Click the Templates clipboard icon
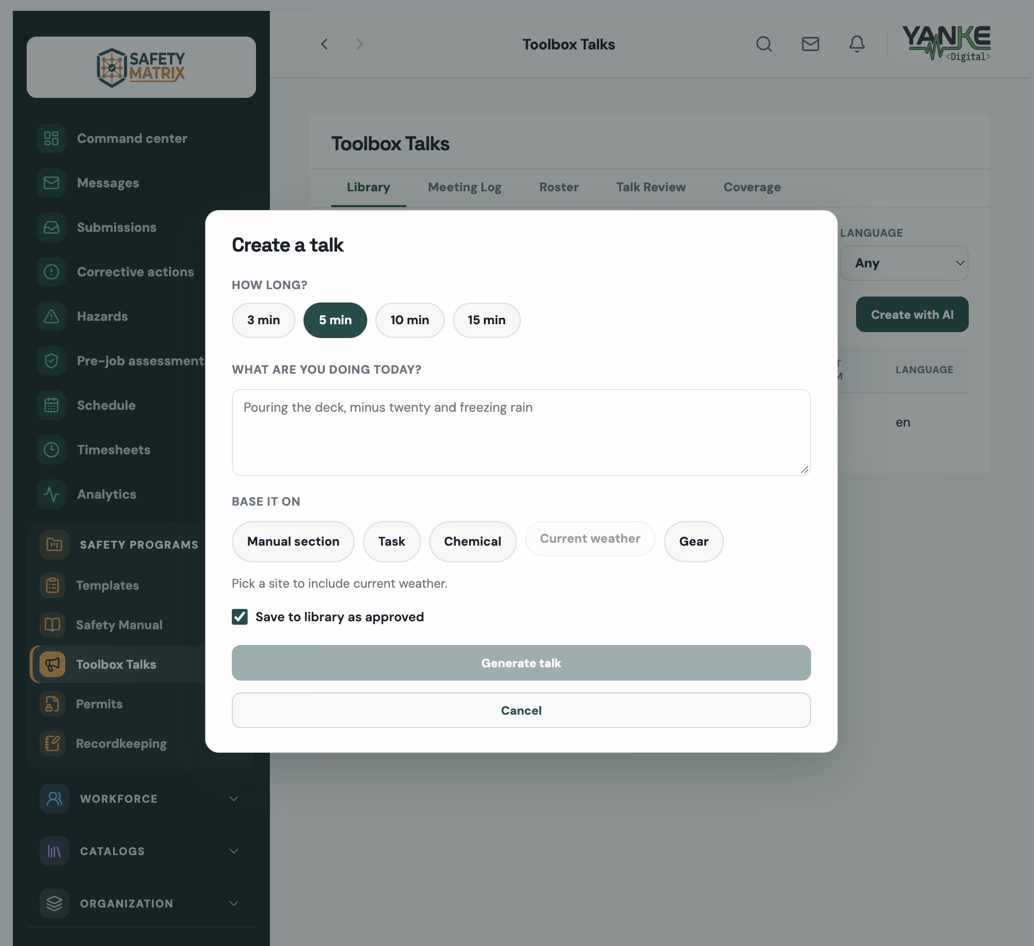The height and width of the screenshot is (946, 1034). point(52,585)
